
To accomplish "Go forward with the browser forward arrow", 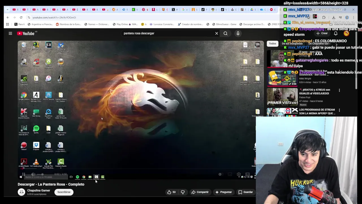I will [x=14, y=18].
